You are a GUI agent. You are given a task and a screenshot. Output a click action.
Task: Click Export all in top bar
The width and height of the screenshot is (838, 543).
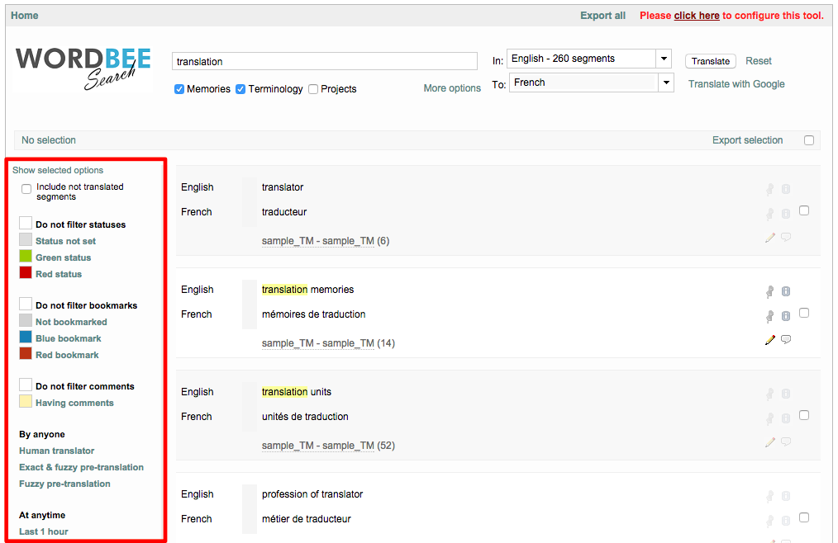(x=602, y=16)
